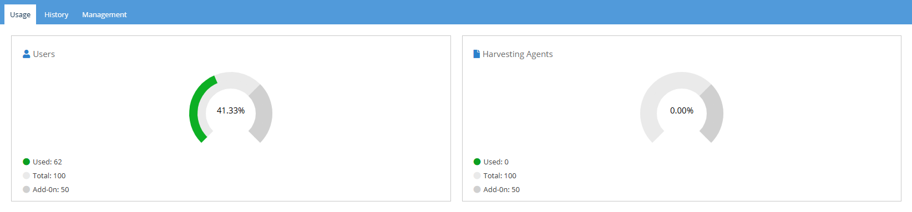The width and height of the screenshot is (912, 212).
Task: Click the Harvesting Agents document icon
Action: (x=477, y=54)
